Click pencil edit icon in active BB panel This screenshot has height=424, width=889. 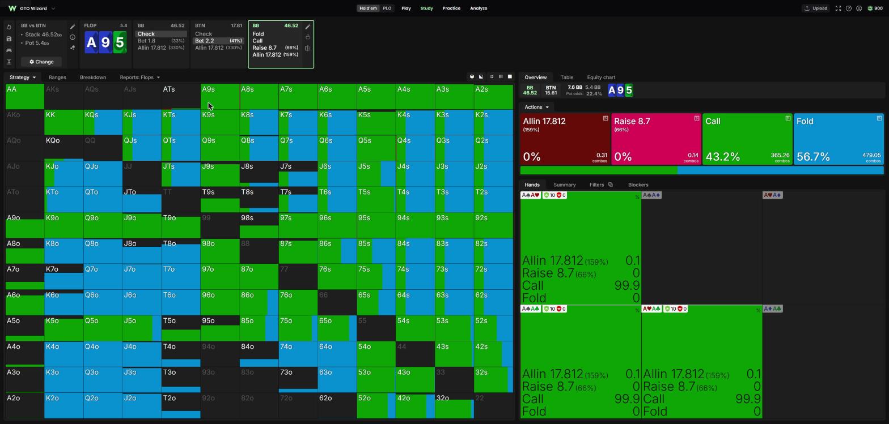click(x=308, y=27)
